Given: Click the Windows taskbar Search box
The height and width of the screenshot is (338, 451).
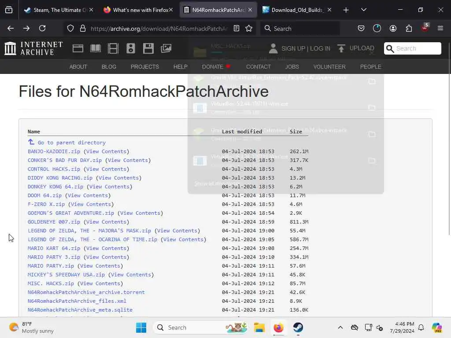Looking at the screenshot, I should click(x=201, y=327).
